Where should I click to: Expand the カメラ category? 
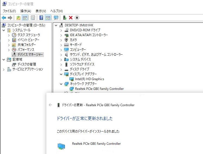tap(61, 40)
